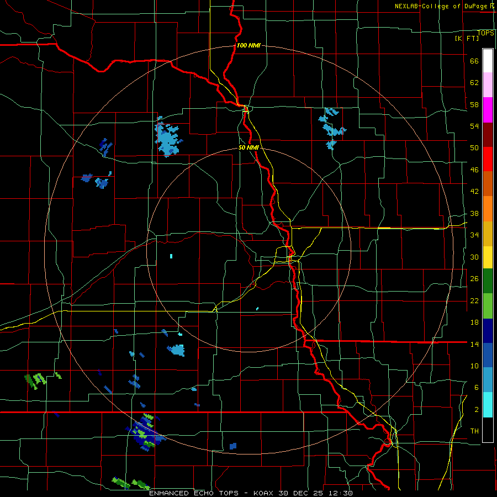
Task: Click the dark green legend swatch
Action: 488,281
